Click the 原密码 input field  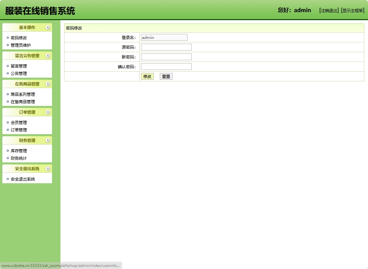click(x=166, y=47)
